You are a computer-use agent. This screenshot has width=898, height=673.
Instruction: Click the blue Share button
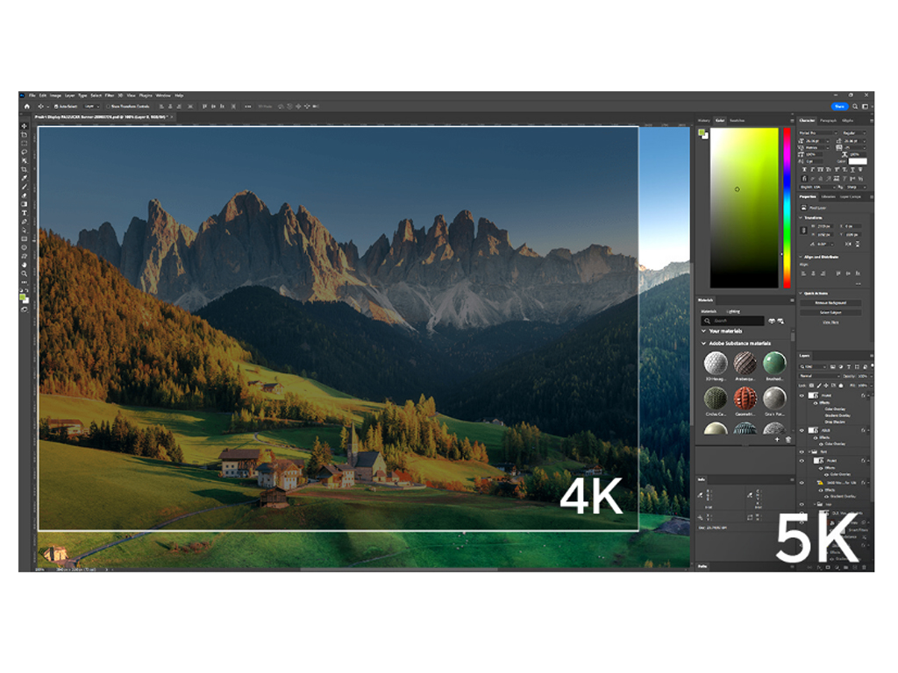tap(838, 106)
